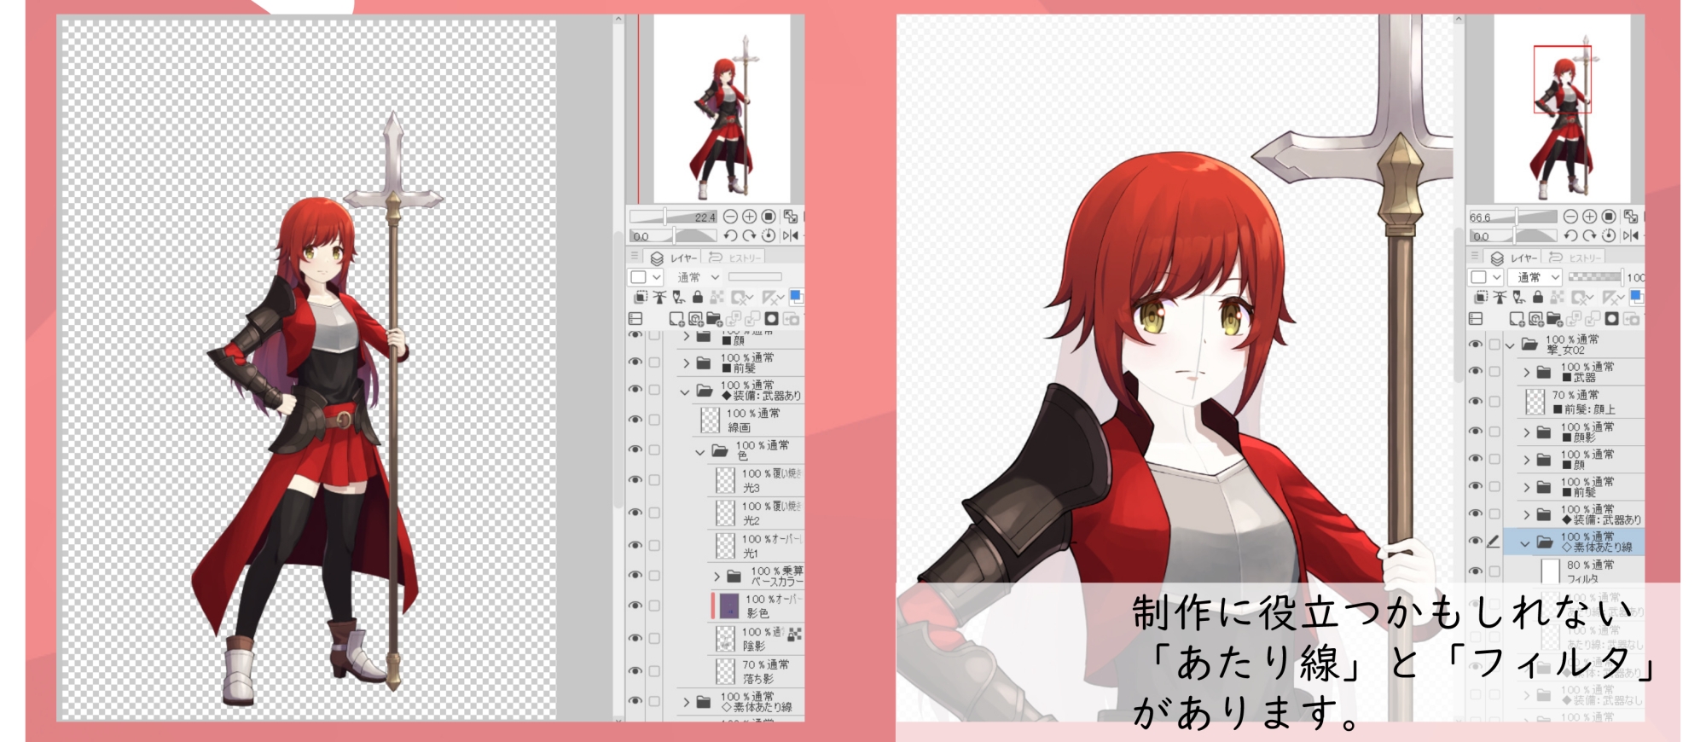Click lock layer icon in right panel
The height and width of the screenshot is (742, 1706).
(1537, 297)
